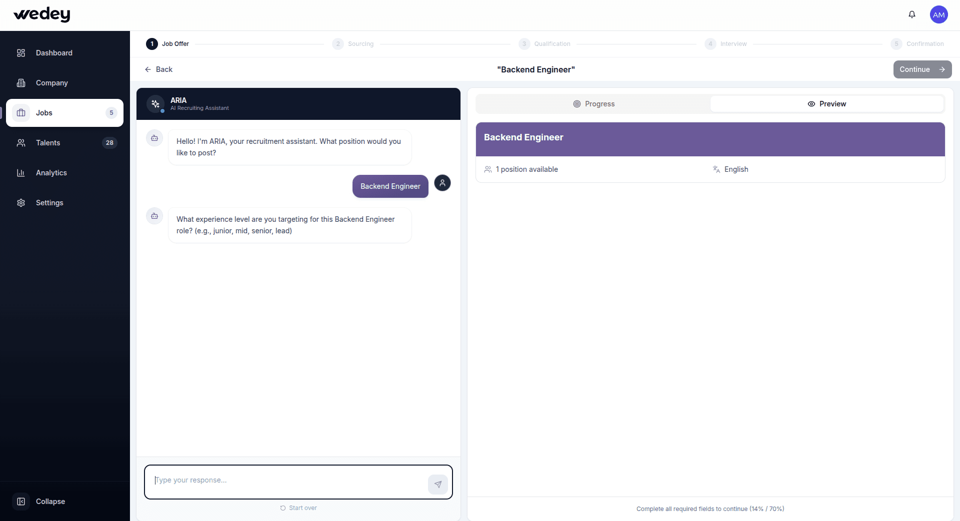Open the notifications bell

pos(912,14)
